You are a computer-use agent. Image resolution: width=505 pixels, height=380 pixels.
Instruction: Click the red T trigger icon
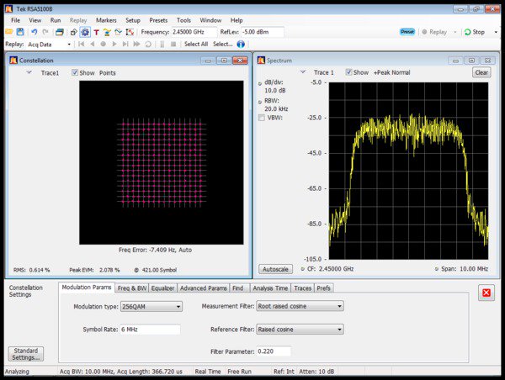(x=97, y=32)
